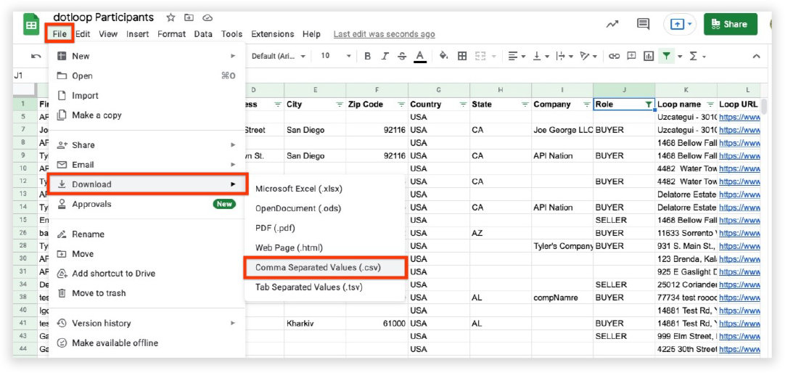The height and width of the screenshot is (373, 785).
Task: Open the Loop URL link in row 7
Action: coord(739,130)
